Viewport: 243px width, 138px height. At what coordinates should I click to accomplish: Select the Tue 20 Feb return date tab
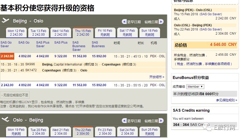(x=38, y=132)
